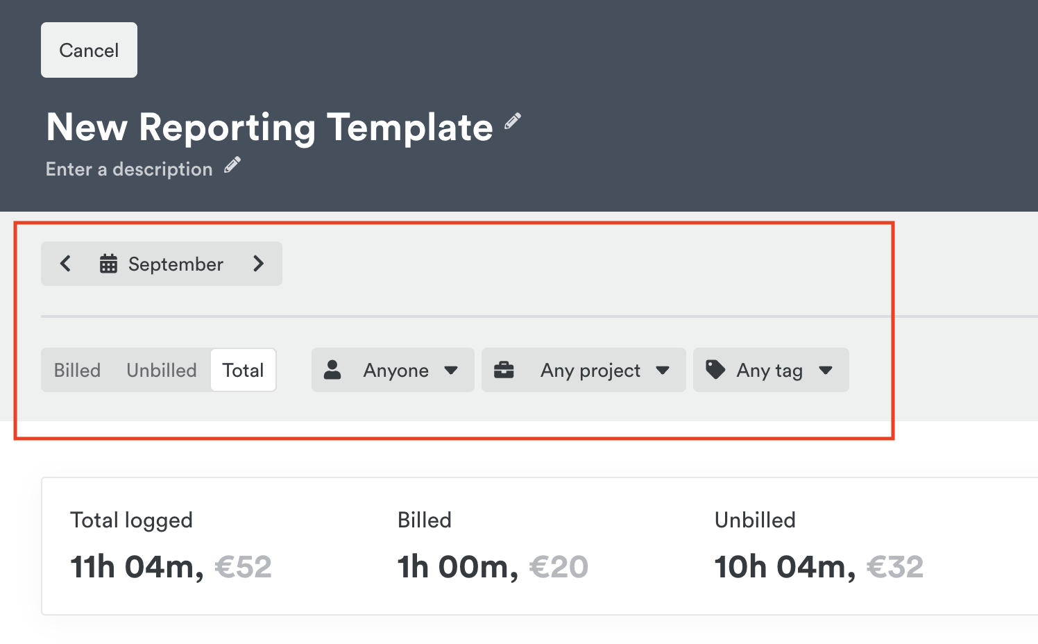
Task: Click the New Reporting Template title text
Action: [x=268, y=127]
